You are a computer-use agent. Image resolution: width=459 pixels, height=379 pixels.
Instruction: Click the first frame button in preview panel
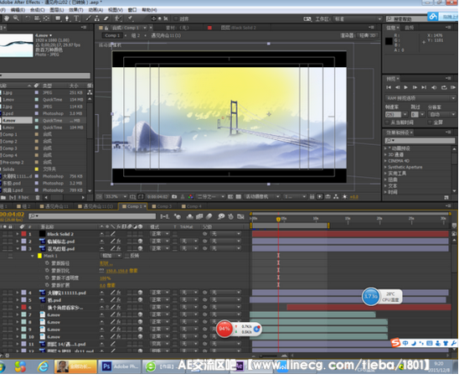[x=389, y=87]
